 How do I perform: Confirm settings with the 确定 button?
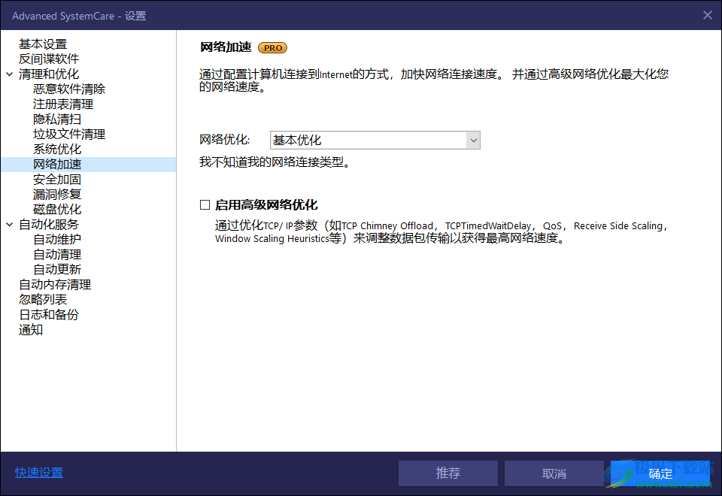tap(660, 473)
